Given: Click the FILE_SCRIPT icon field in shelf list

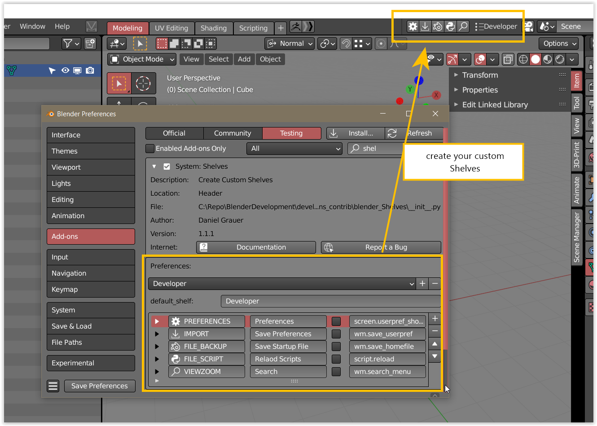Looking at the screenshot, I should (x=206, y=359).
